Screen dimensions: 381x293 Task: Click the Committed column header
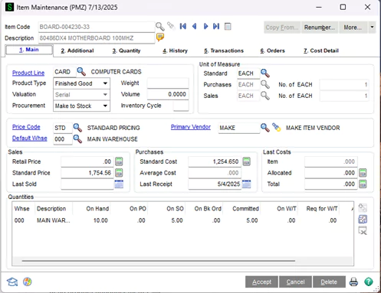[x=245, y=209]
